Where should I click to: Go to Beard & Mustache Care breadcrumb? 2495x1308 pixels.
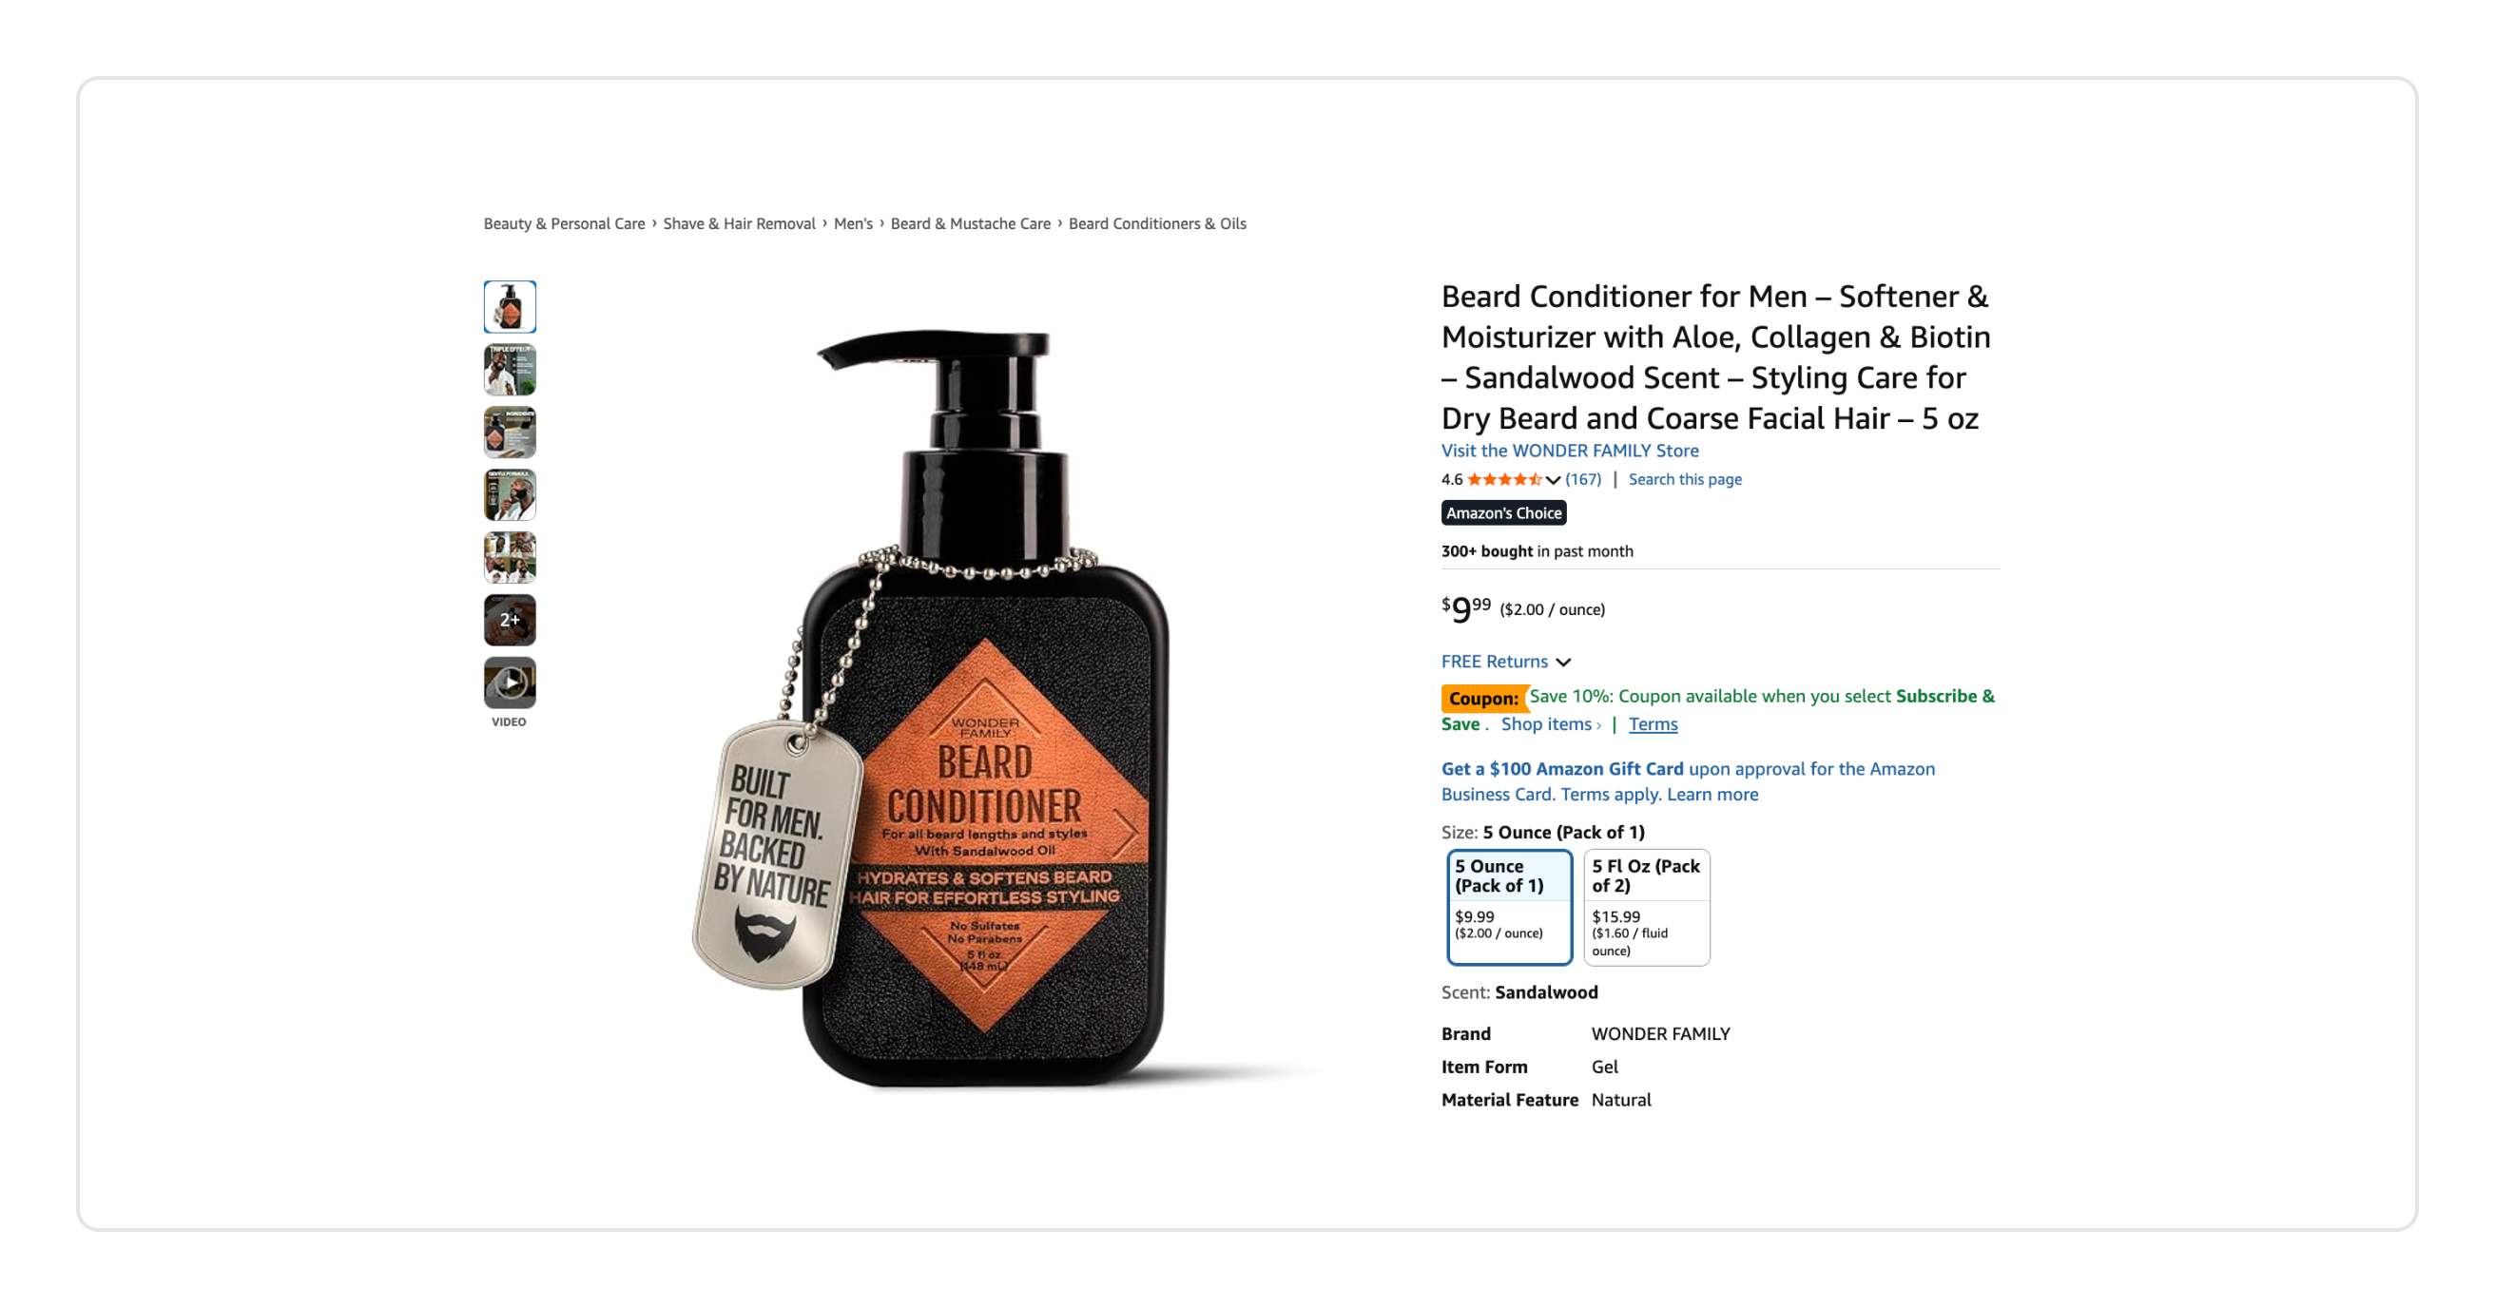[x=970, y=223]
